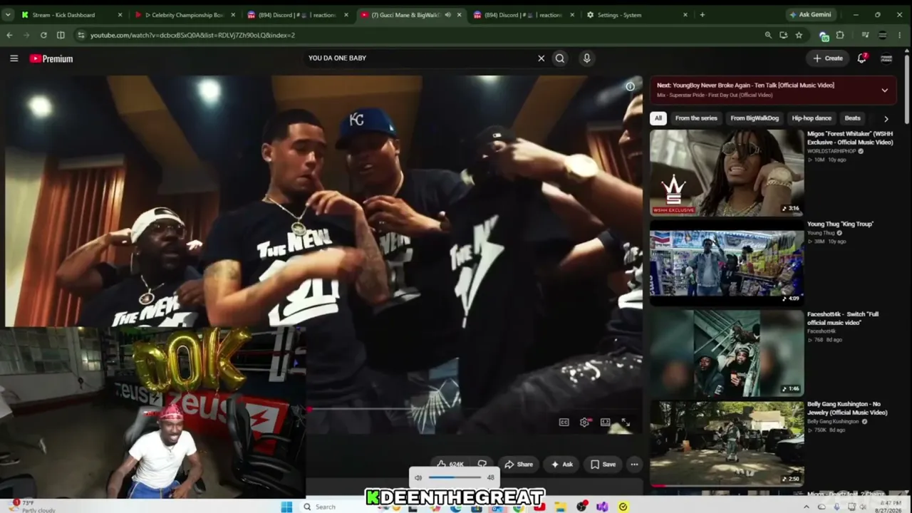
Task: Open the Chrome extensions puzzle icon
Action: point(840,35)
